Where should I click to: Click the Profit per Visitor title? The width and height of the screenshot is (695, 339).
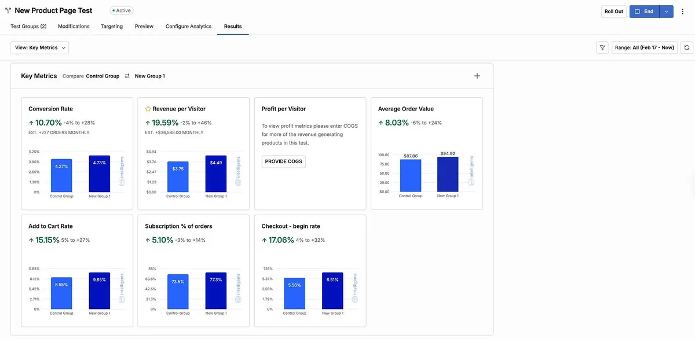(284, 109)
